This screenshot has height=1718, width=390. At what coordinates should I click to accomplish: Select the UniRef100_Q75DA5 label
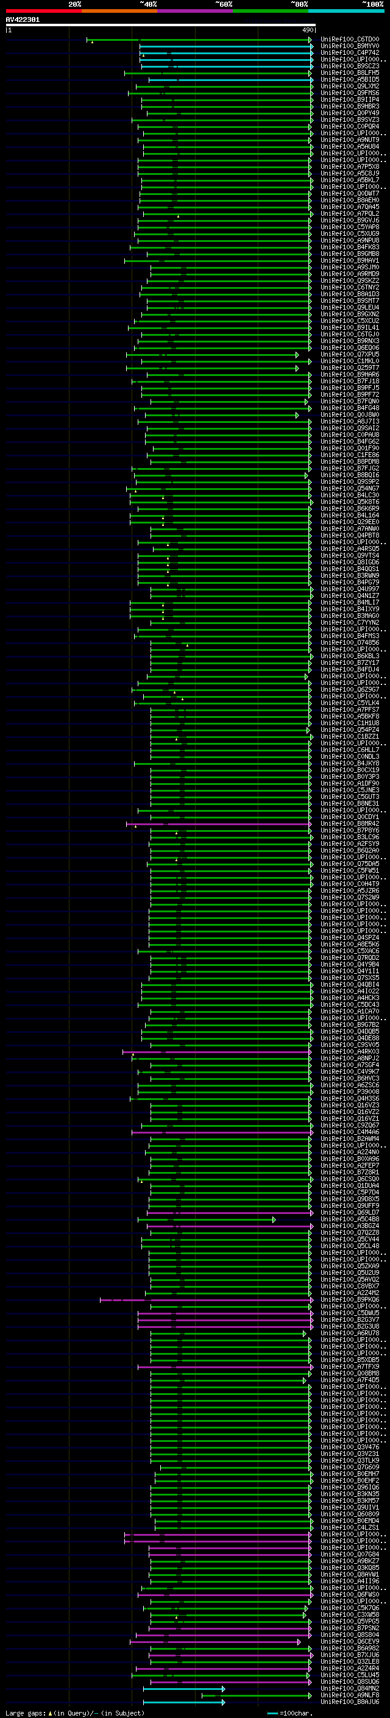[x=349, y=864]
